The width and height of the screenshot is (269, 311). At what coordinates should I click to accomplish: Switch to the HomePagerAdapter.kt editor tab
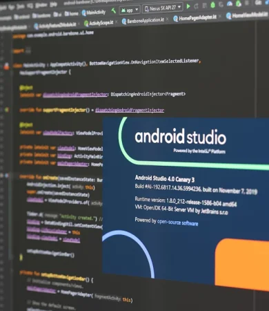pyautogui.click(x=195, y=18)
